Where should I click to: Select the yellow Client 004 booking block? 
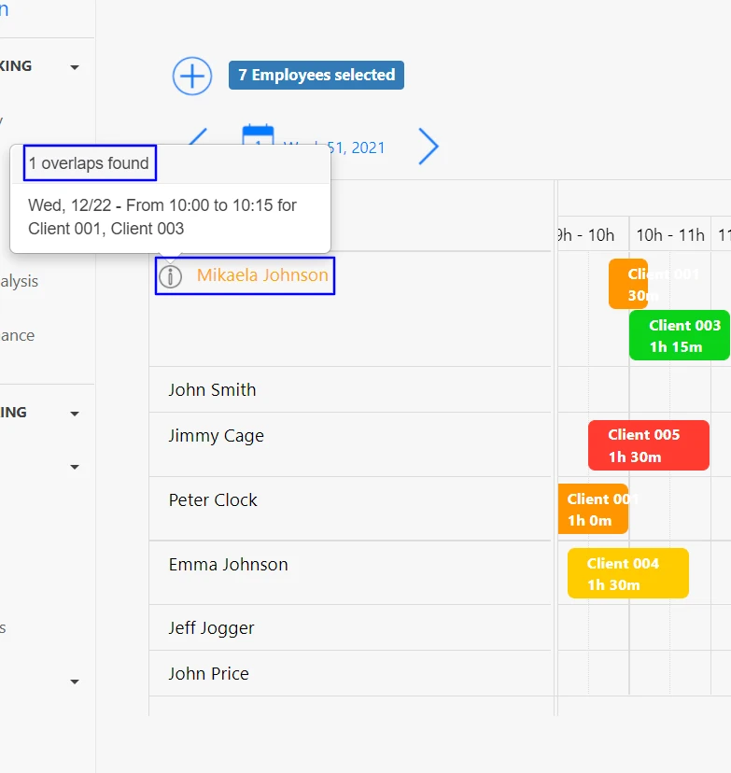click(627, 573)
